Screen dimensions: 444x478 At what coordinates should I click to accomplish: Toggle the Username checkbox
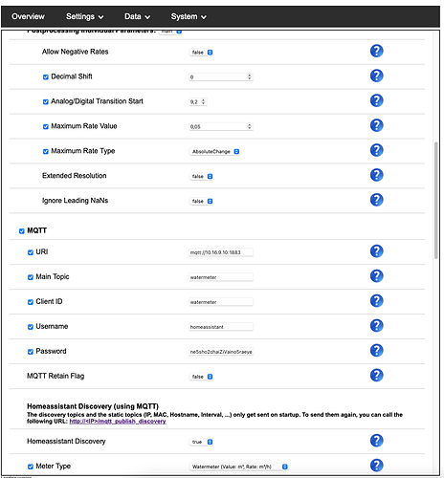click(x=31, y=327)
